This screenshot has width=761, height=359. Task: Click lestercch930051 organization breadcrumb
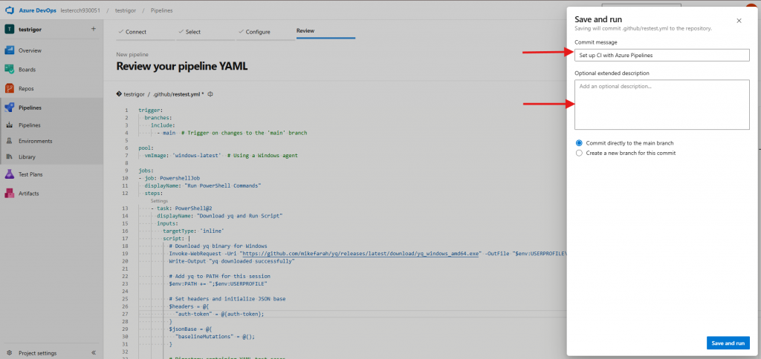80,10
